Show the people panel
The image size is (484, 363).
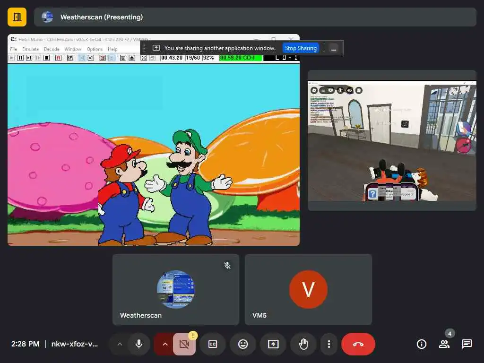click(444, 344)
